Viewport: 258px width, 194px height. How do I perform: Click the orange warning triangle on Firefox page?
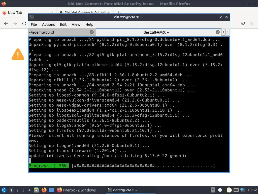coord(18,54)
